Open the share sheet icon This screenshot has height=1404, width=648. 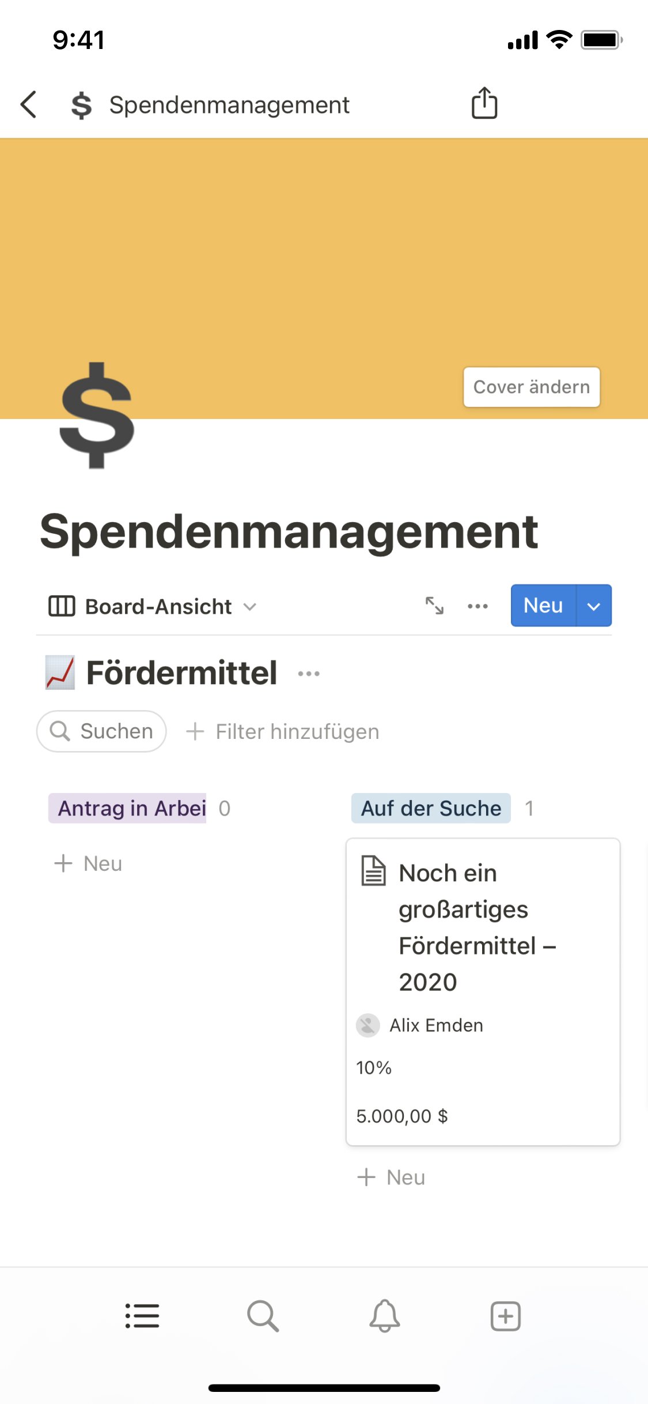coord(484,104)
